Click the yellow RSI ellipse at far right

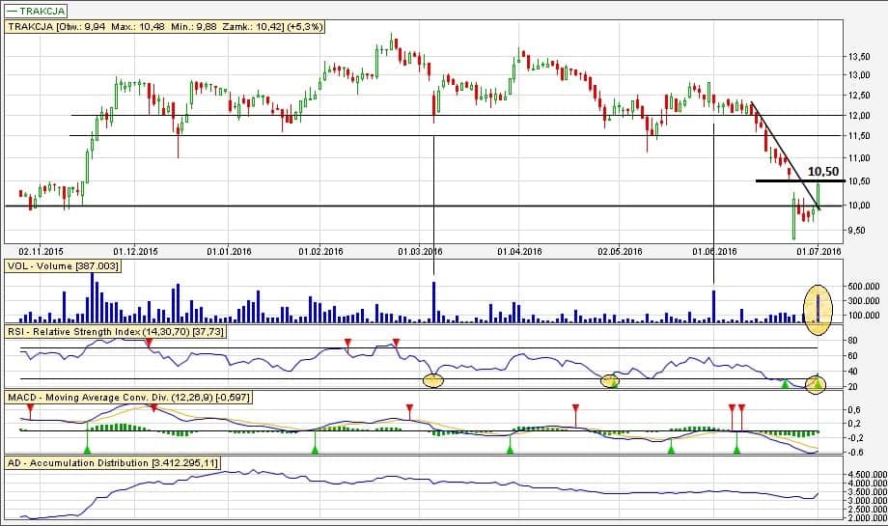817,383
